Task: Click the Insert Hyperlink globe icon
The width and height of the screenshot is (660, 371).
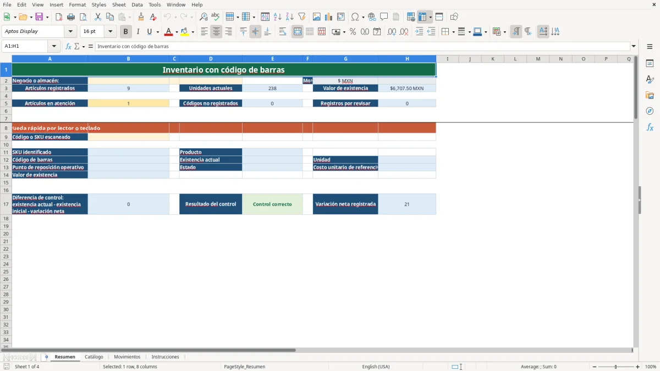Action: 372,17
